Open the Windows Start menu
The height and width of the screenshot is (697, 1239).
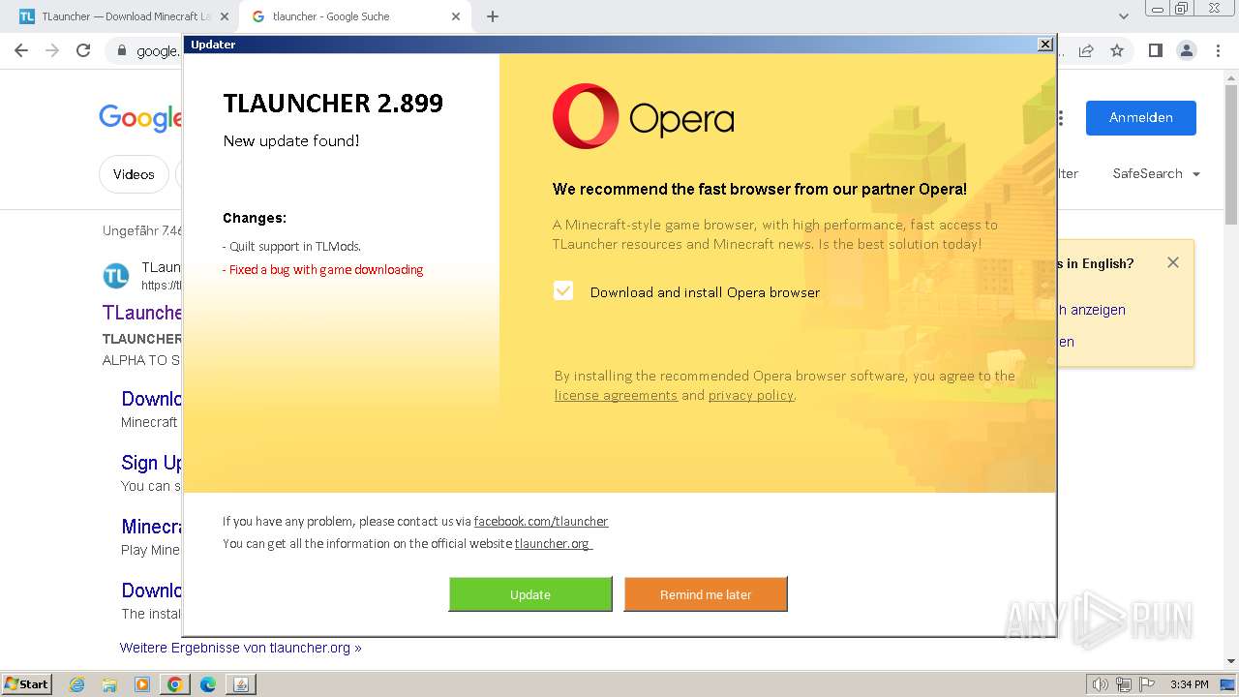point(26,683)
